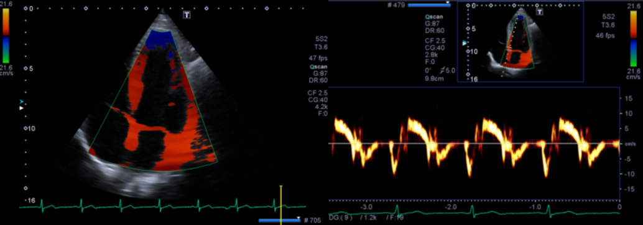Viewport: 643px width, 225px height.
Task: Select the cyan focus arrowhead on left depth scale
Action: (x=22, y=102)
